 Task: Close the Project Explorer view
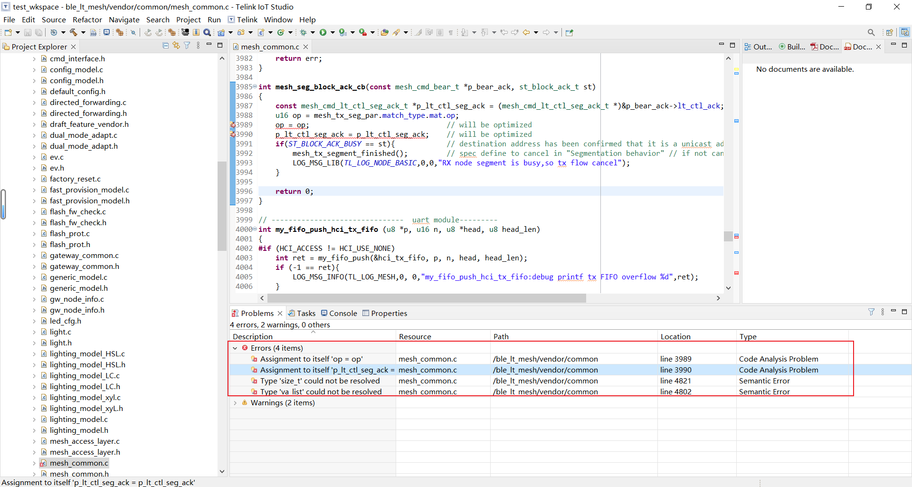coord(74,47)
